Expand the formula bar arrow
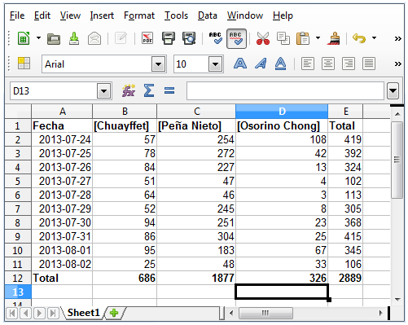This screenshot has height=325, width=408. (x=393, y=91)
